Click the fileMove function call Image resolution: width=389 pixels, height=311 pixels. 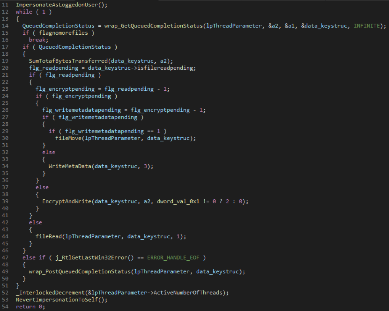click(68, 138)
